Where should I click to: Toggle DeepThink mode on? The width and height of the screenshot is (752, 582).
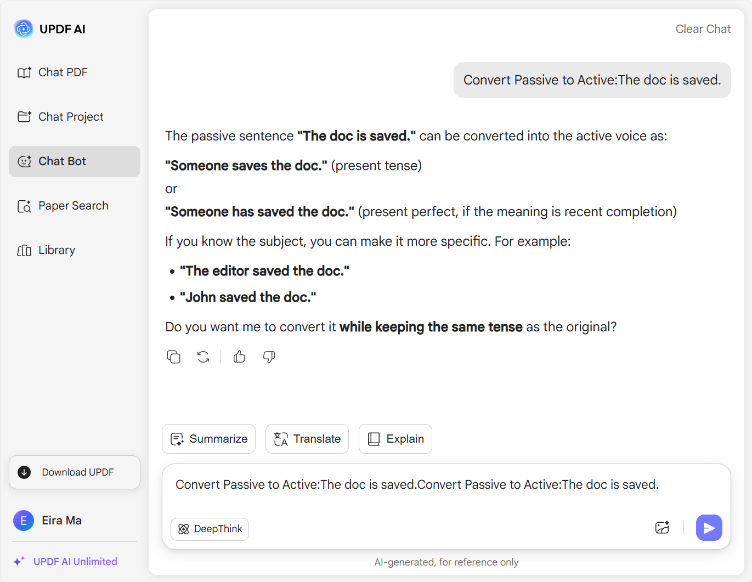point(210,529)
